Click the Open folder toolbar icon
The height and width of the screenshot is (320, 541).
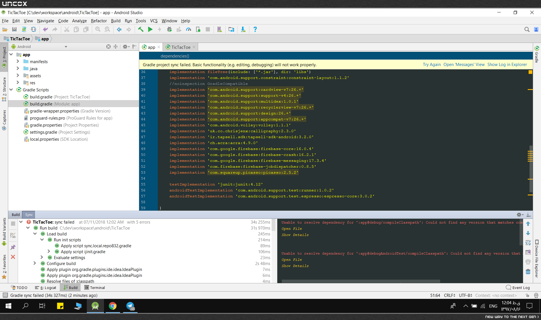click(x=5, y=30)
